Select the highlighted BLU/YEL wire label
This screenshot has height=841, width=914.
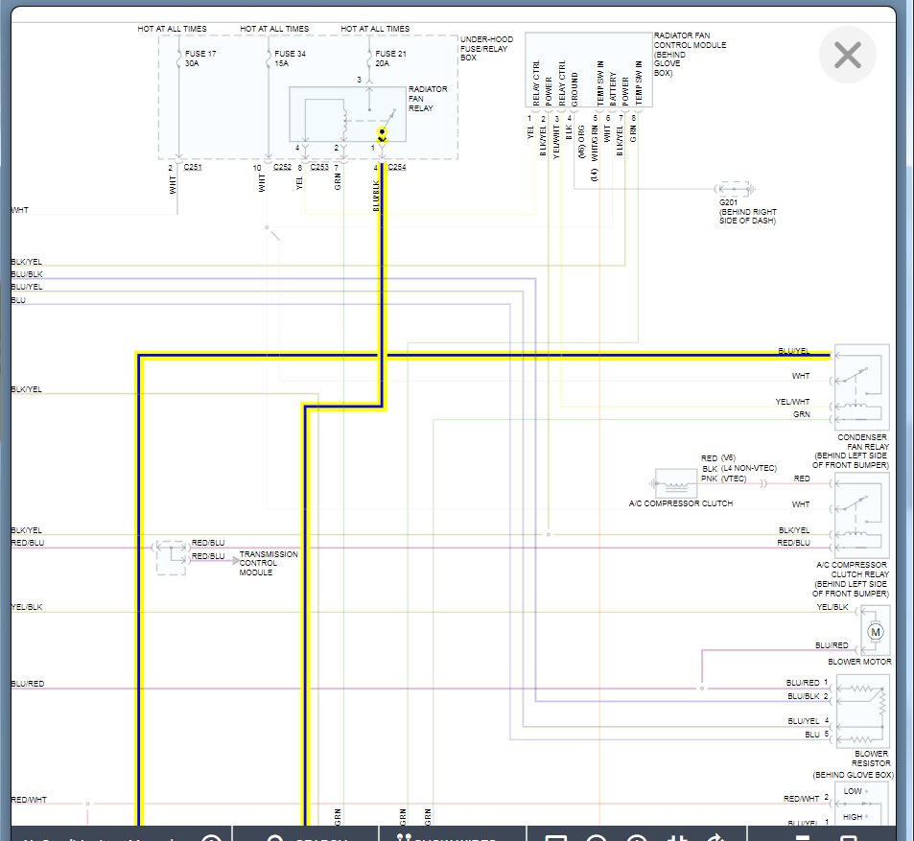coord(793,350)
